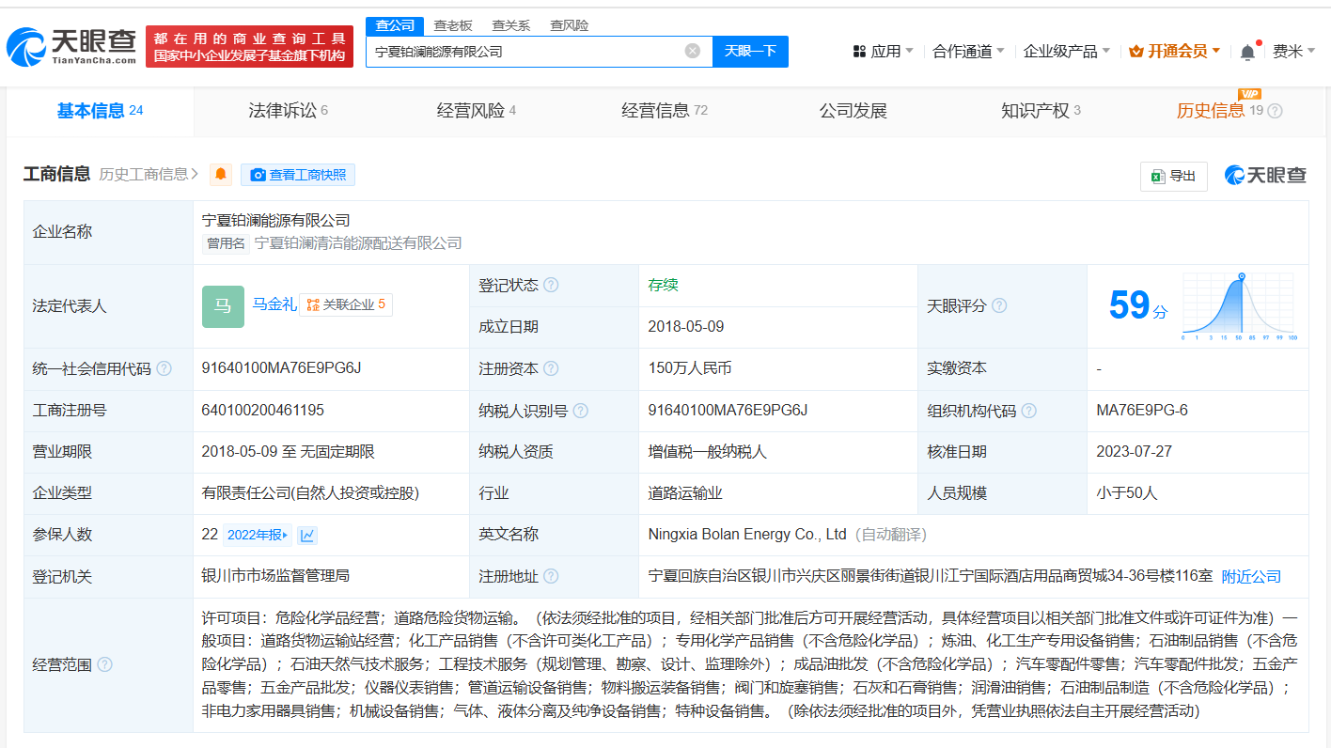Click help icon on 历史信息 tab
The height and width of the screenshot is (748, 1331).
[1275, 111]
